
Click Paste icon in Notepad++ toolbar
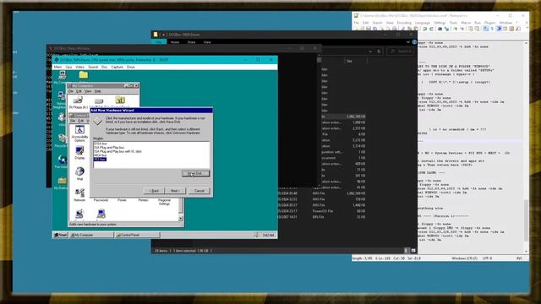416,29
